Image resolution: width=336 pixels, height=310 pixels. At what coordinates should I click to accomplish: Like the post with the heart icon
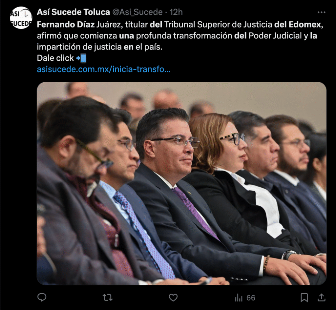click(x=173, y=298)
